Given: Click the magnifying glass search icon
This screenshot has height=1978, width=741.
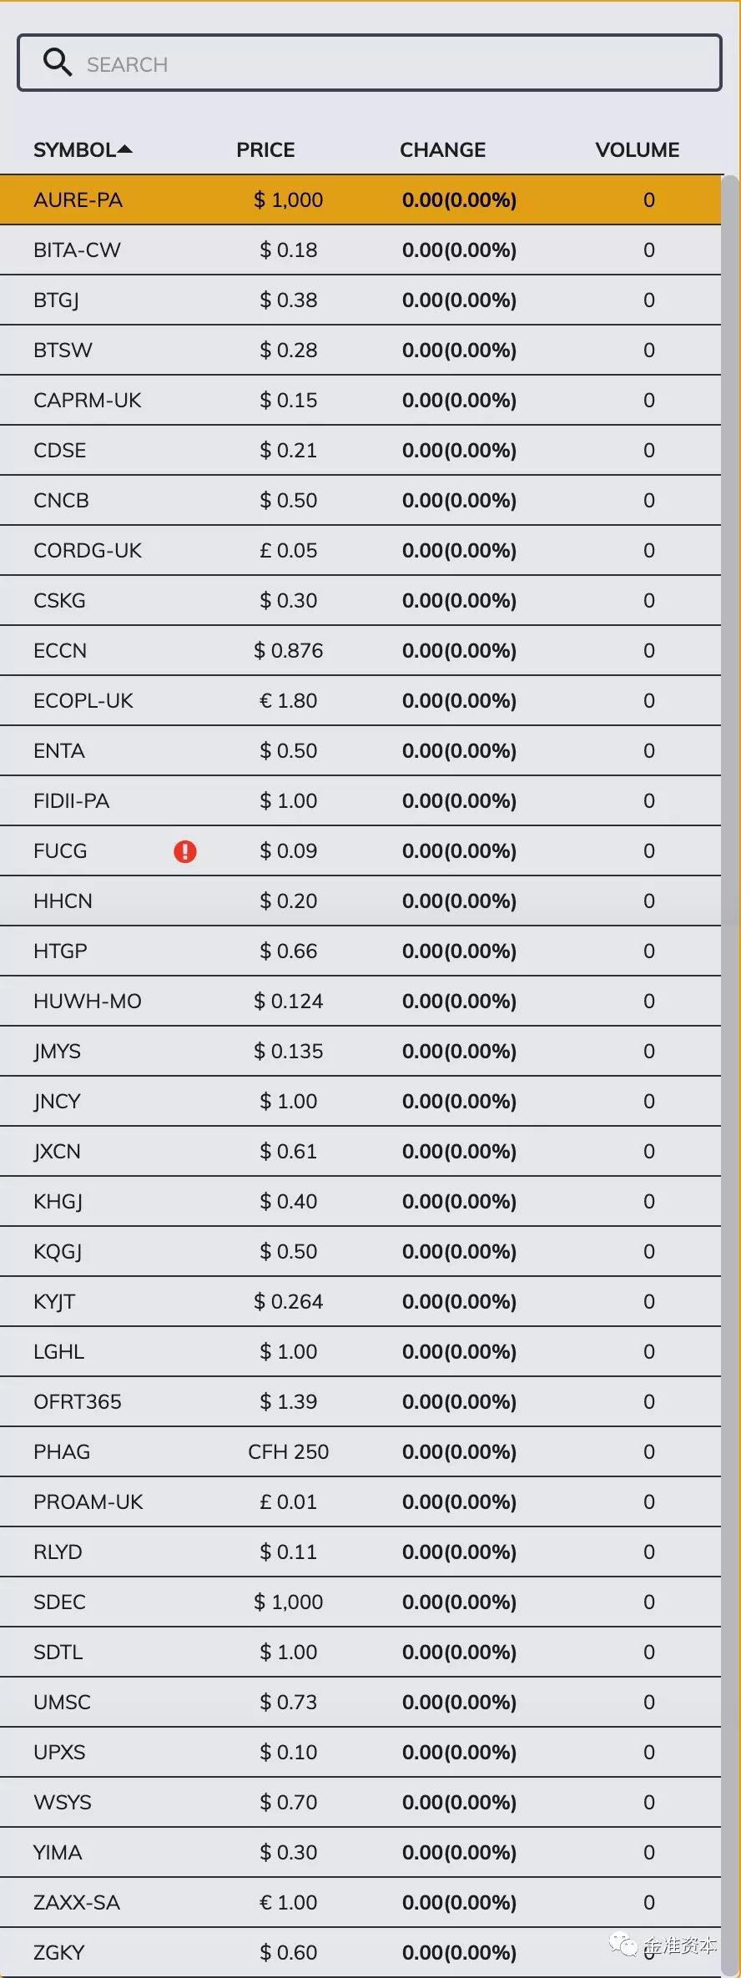Looking at the screenshot, I should (x=58, y=62).
